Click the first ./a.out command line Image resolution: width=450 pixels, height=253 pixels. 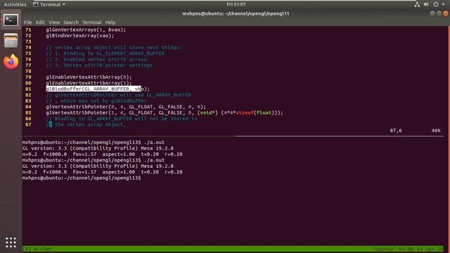click(x=94, y=142)
